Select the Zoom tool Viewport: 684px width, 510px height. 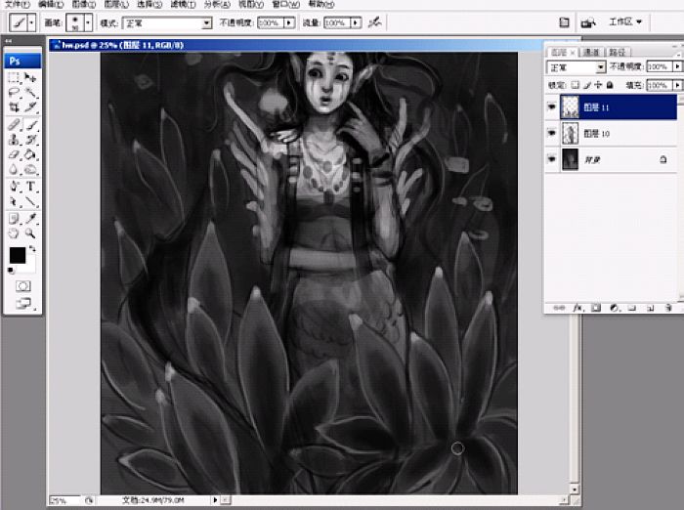[30, 233]
